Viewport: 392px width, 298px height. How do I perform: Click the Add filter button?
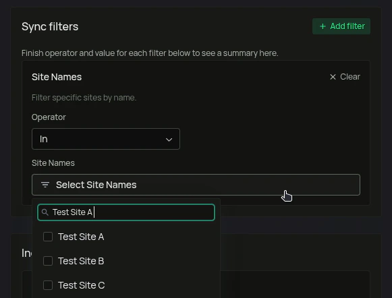(x=341, y=26)
